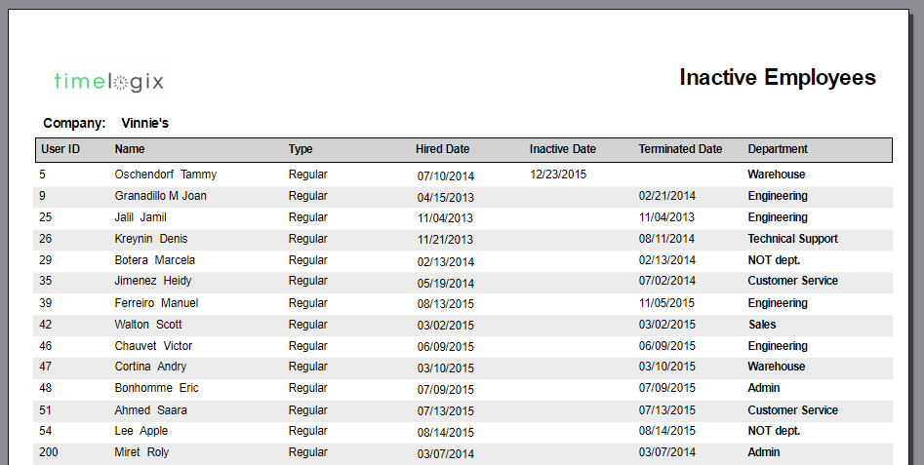Click hired date 07/13/2015 for Ahmed Saara

pyautogui.click(x=446, y=410)
